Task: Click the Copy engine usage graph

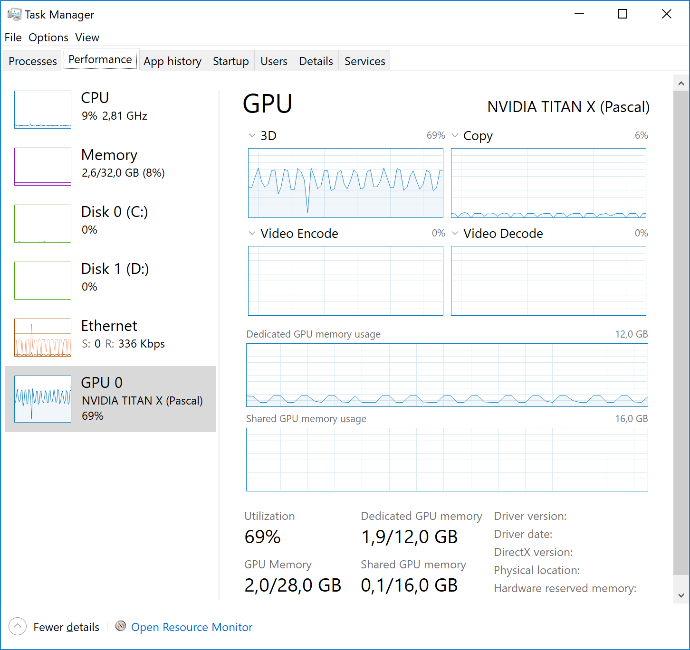Action: click(548, 183)
